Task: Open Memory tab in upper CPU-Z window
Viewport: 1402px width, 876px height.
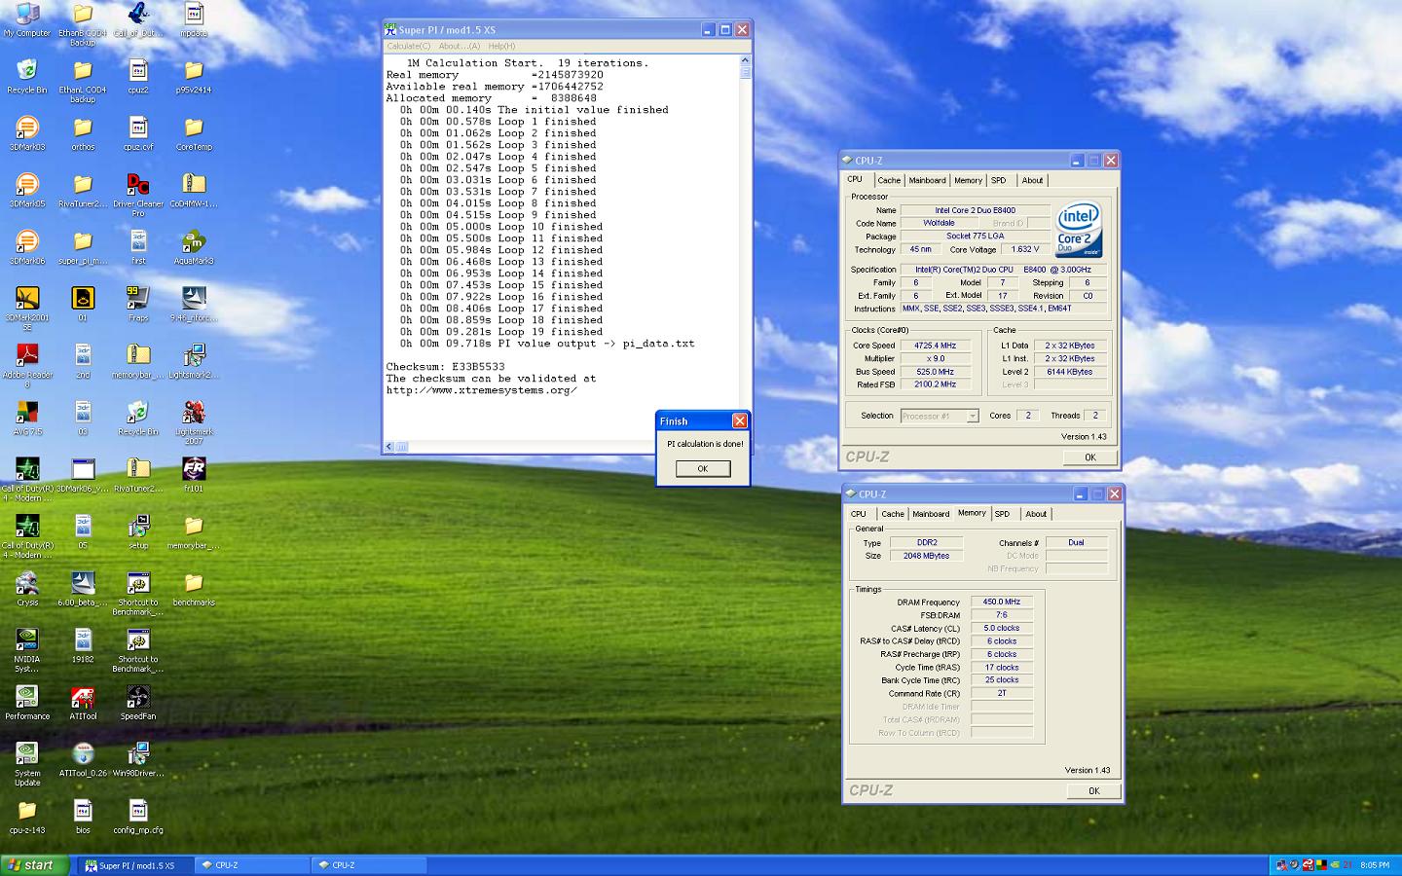Action: pyautogui.click(x=968, y=180)
